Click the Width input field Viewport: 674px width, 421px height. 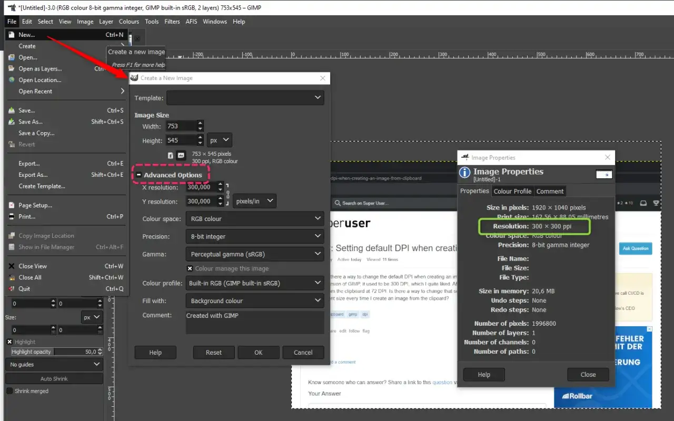(181, 126)
